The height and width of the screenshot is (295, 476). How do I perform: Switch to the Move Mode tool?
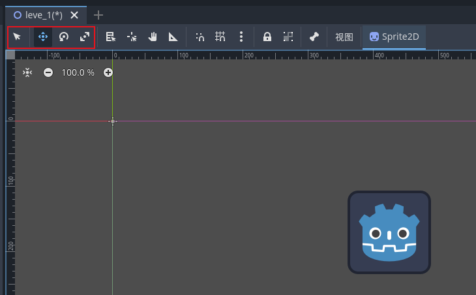(x=43, y=37)
